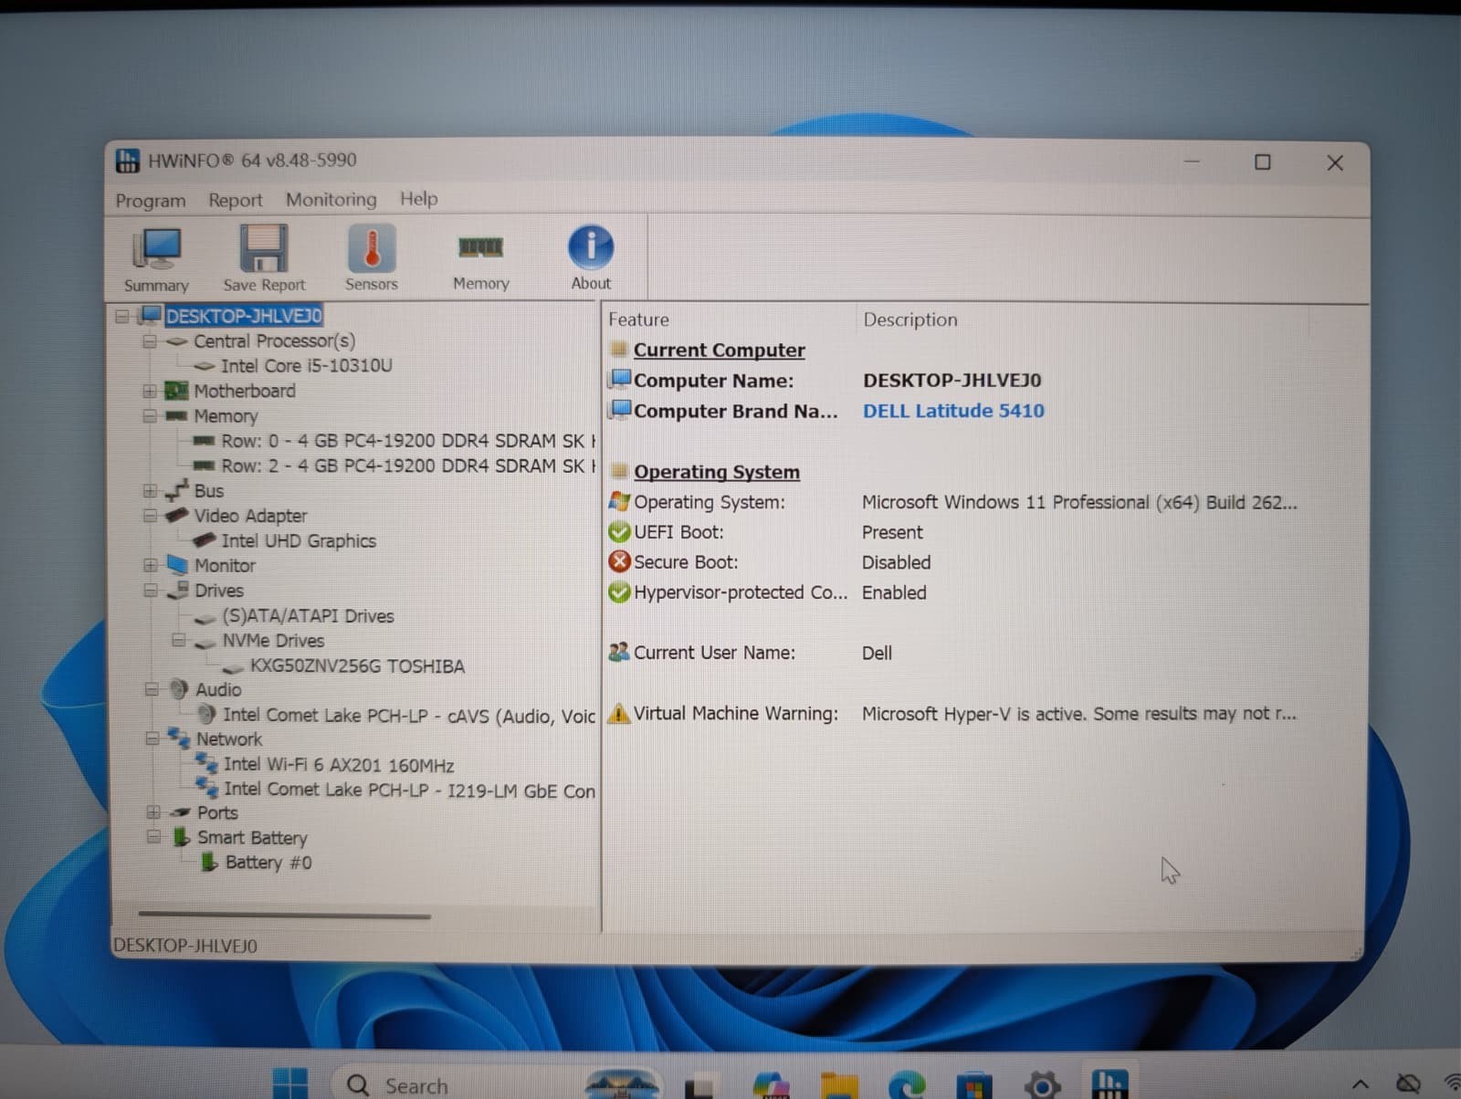Viewport: 1461px width, 1099px height.
Task: Open Microsoft Edge from the taskbar
Action: [x=906, y=1084]
